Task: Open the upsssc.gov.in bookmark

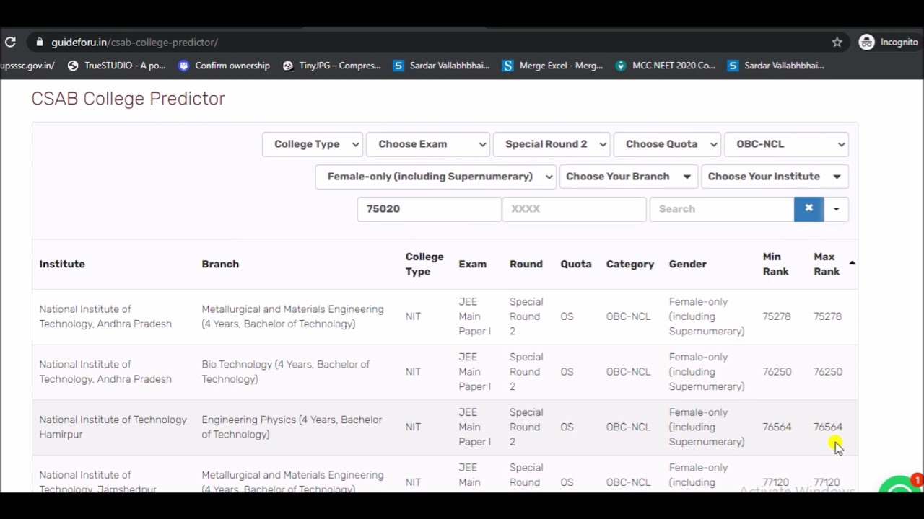Action: click(x=27, y=66)
